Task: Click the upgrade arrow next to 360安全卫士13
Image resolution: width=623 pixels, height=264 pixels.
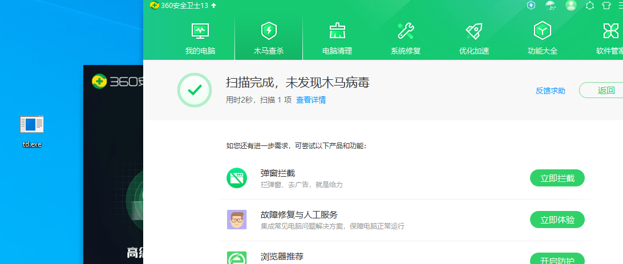Action: (x=214, y=6)
